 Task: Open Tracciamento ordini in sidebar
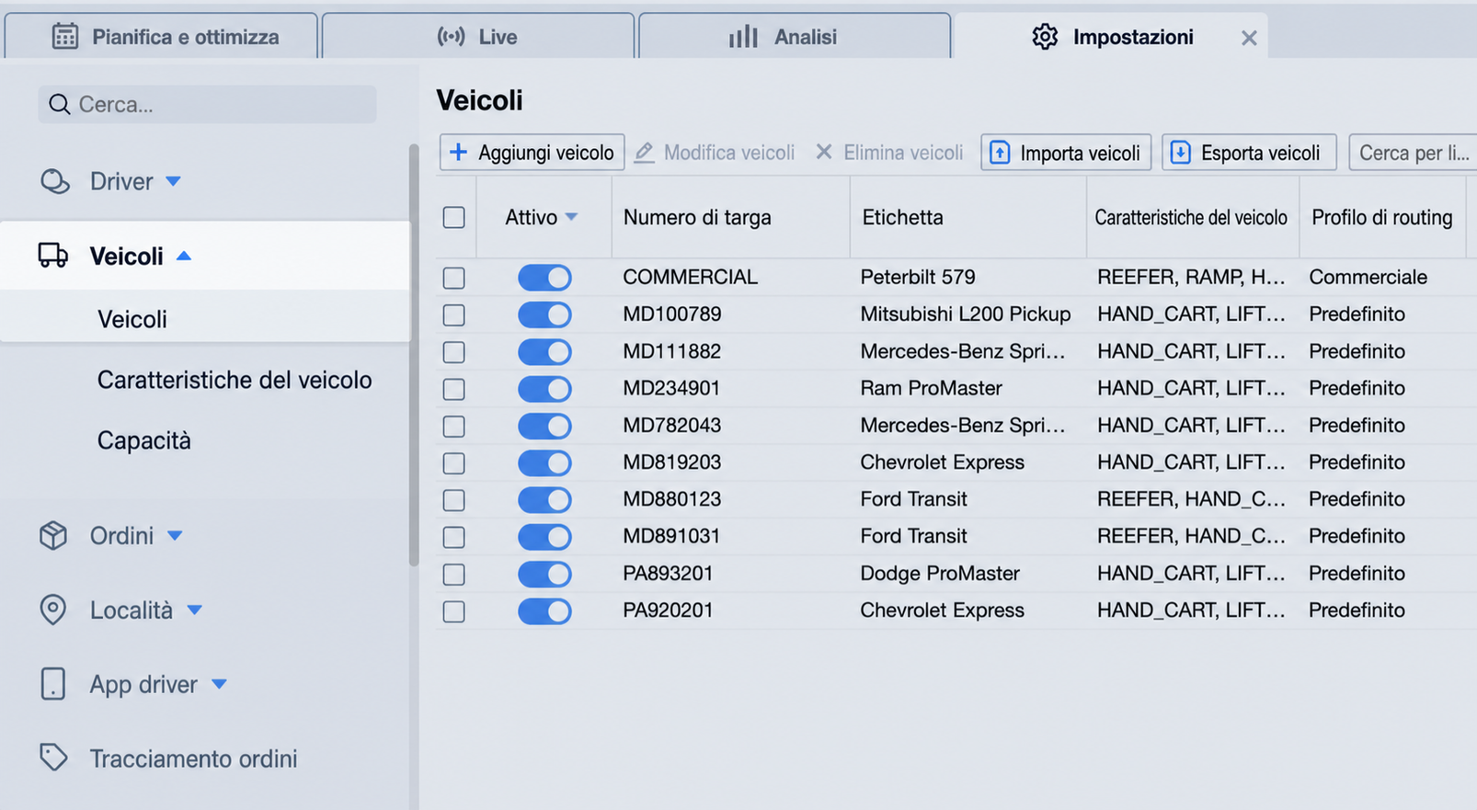click(x=193, y=759)
